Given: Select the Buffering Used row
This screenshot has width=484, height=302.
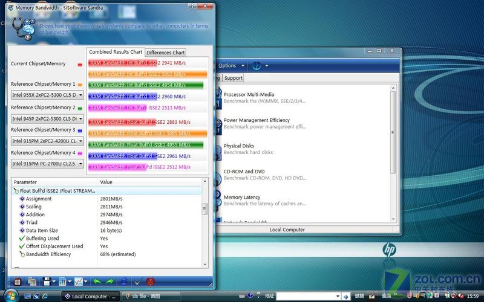Looking at the screenshot, I should point(107,239).
